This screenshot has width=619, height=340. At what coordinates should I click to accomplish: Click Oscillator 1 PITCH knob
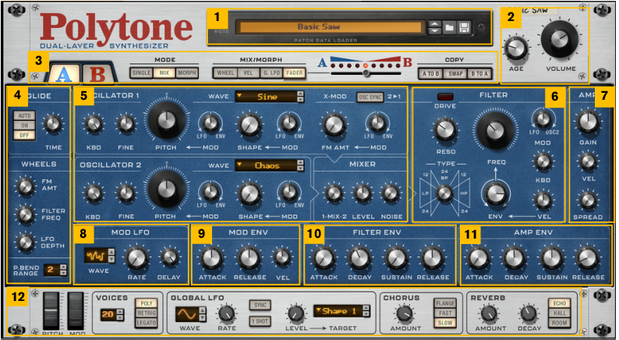[167, 121]
